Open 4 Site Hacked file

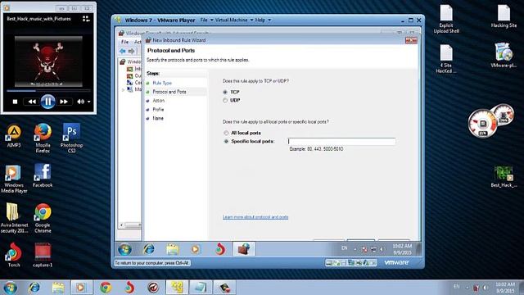[446, 59]
